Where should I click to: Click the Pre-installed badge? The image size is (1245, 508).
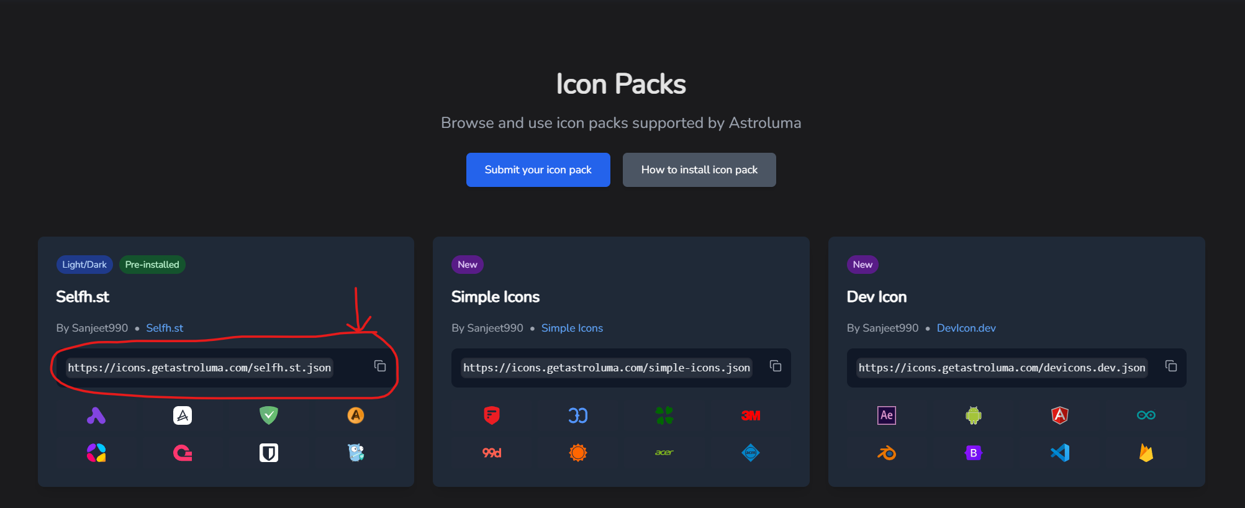coord(152,265)
